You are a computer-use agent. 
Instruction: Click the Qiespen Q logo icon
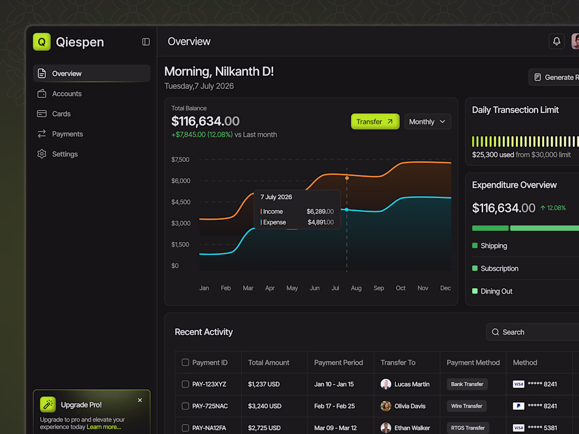42,42
